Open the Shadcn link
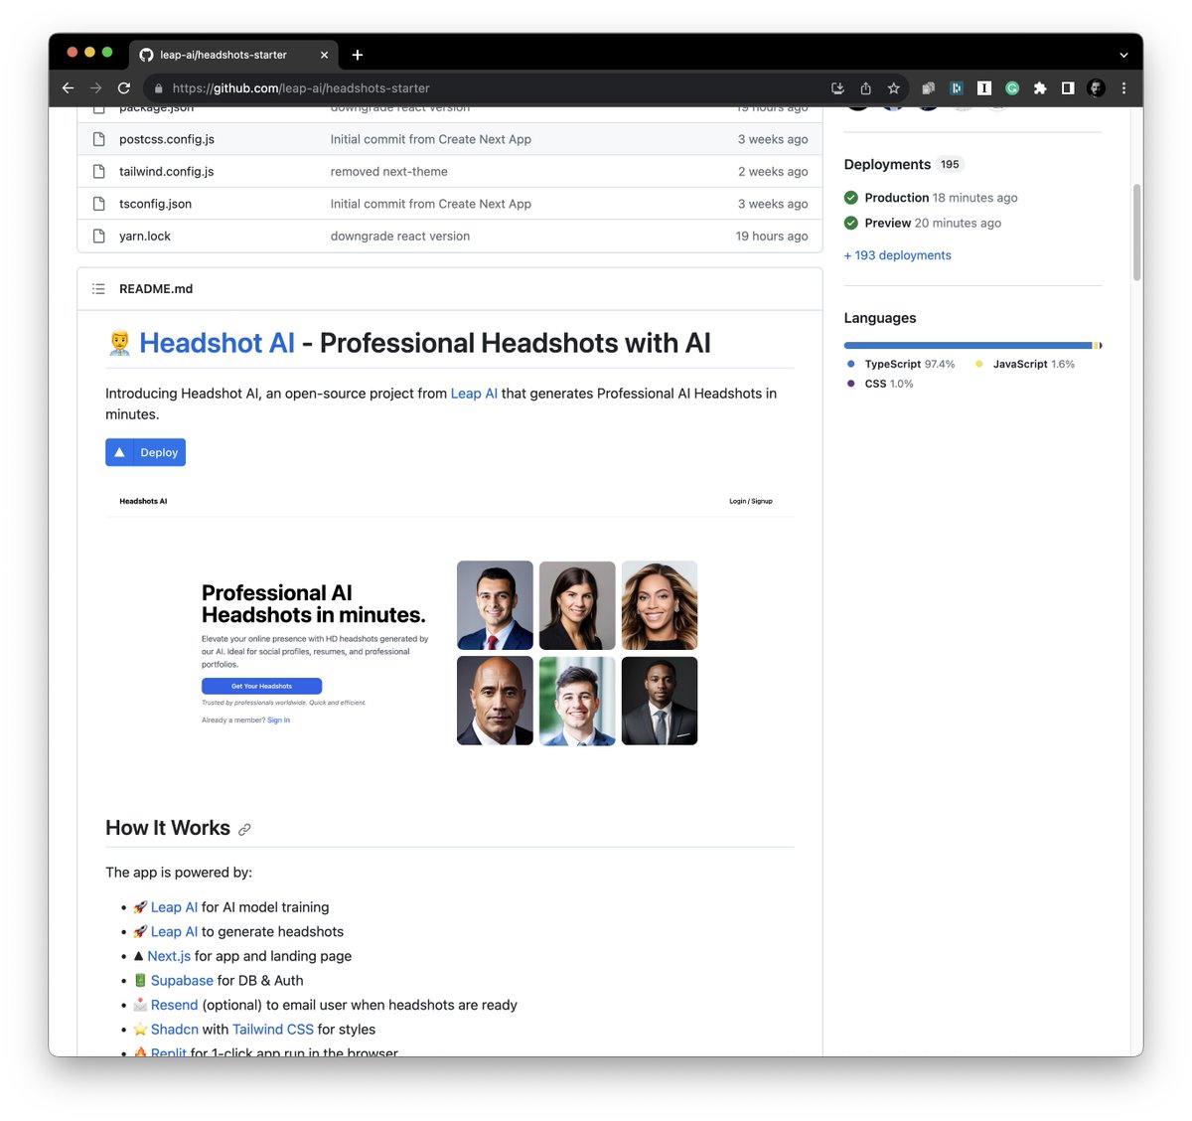Image resolution: width=1192 pixels, height=1121 pixels. coord(175,1030)
